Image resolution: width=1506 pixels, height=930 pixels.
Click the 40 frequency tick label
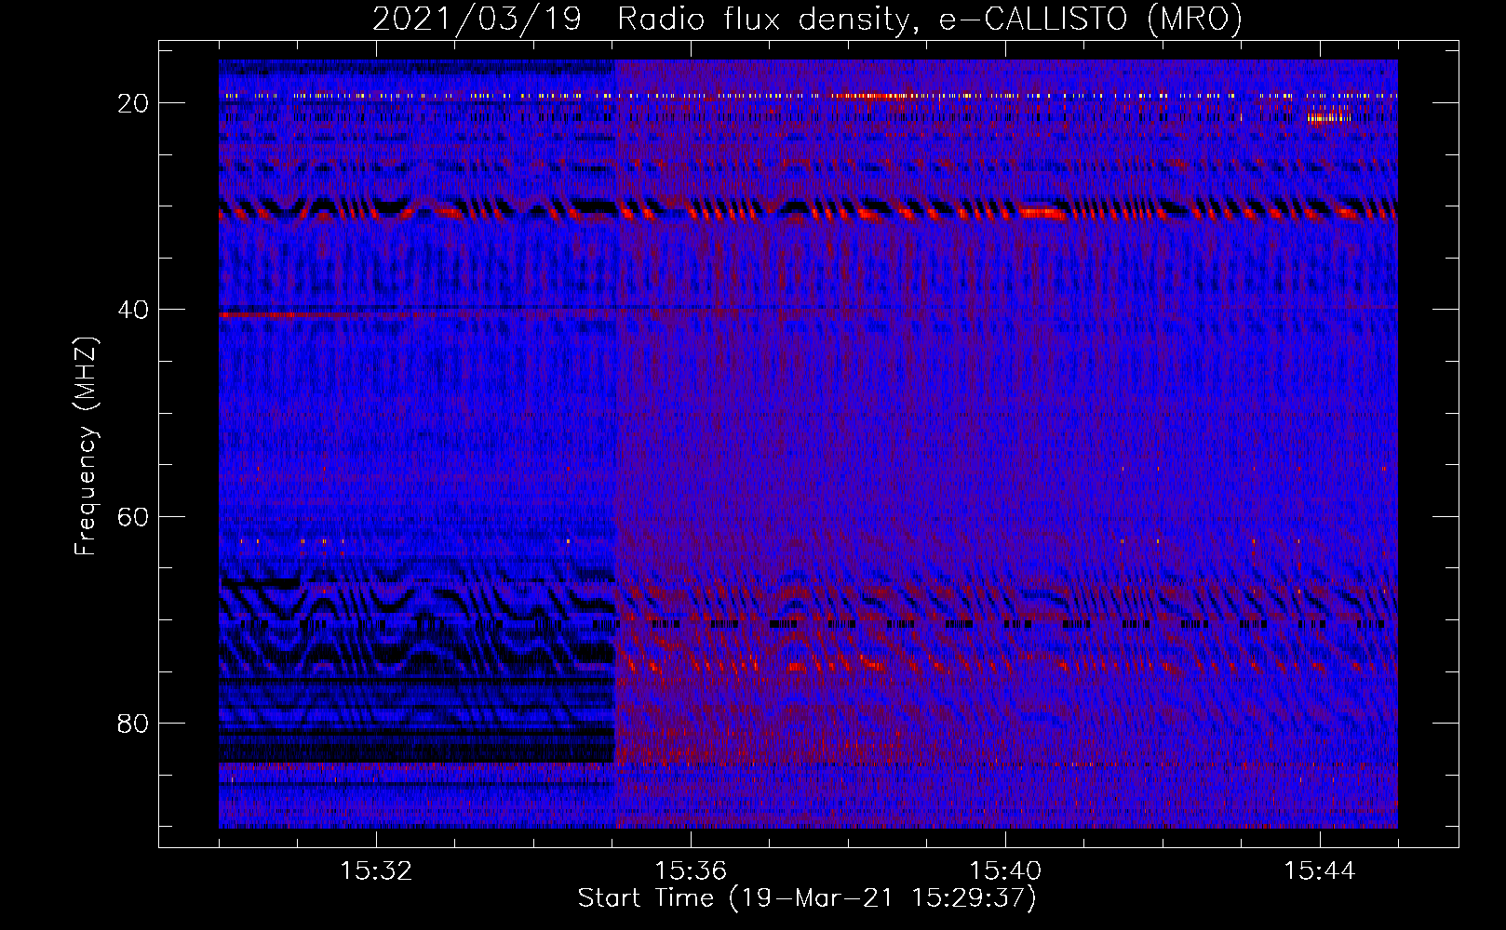pyautogui.click(x=133, y=310)
